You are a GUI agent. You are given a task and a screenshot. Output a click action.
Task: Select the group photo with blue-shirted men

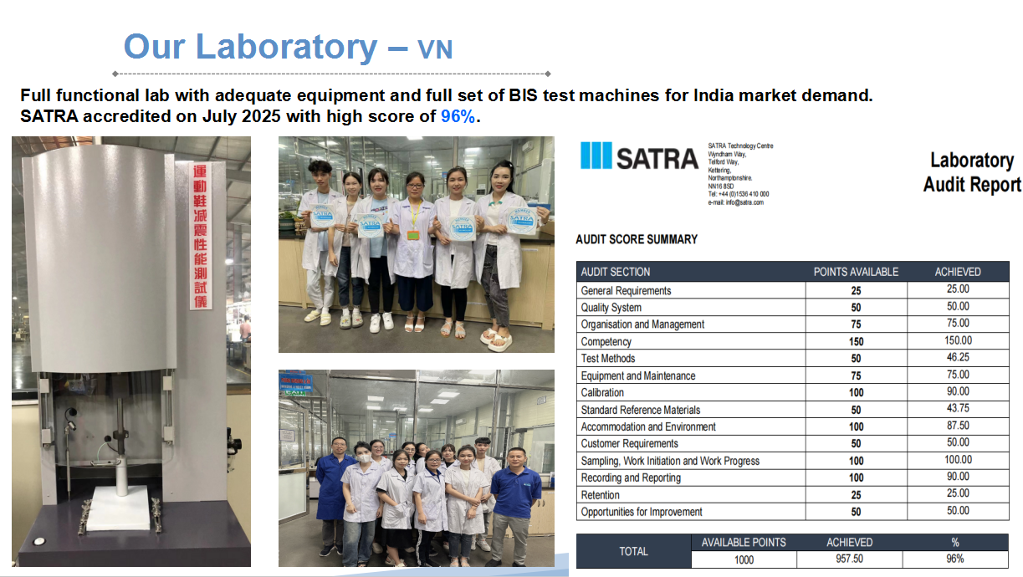click(x=416, y=467)
